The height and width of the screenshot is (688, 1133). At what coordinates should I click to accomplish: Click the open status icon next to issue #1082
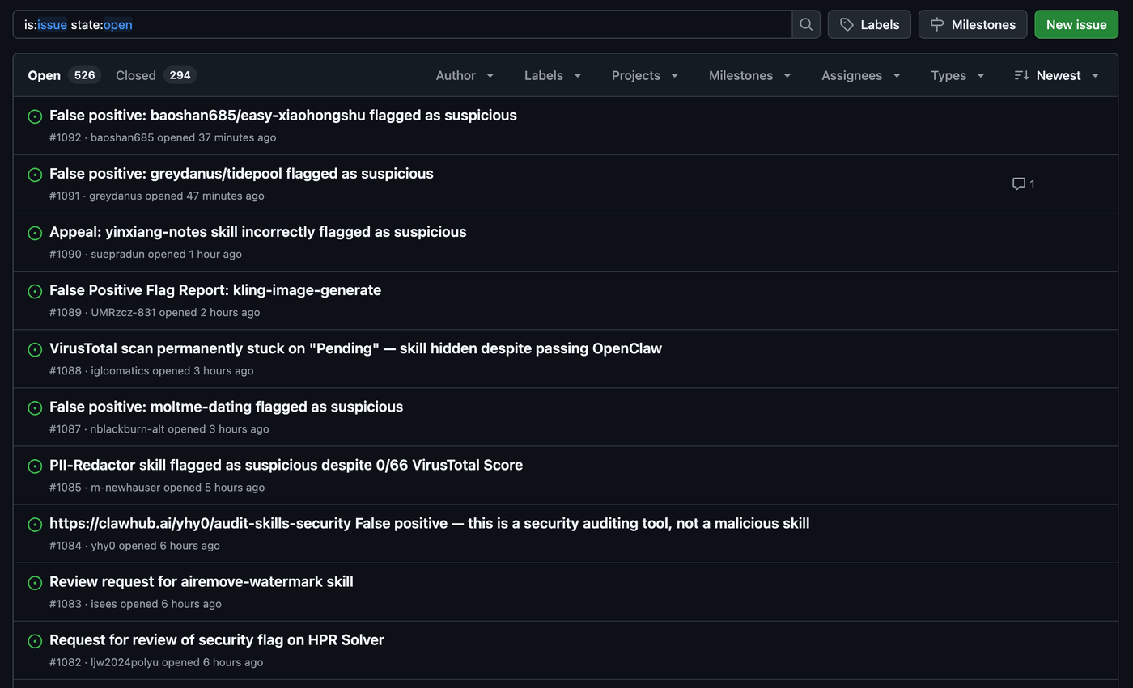click(34, 640)
